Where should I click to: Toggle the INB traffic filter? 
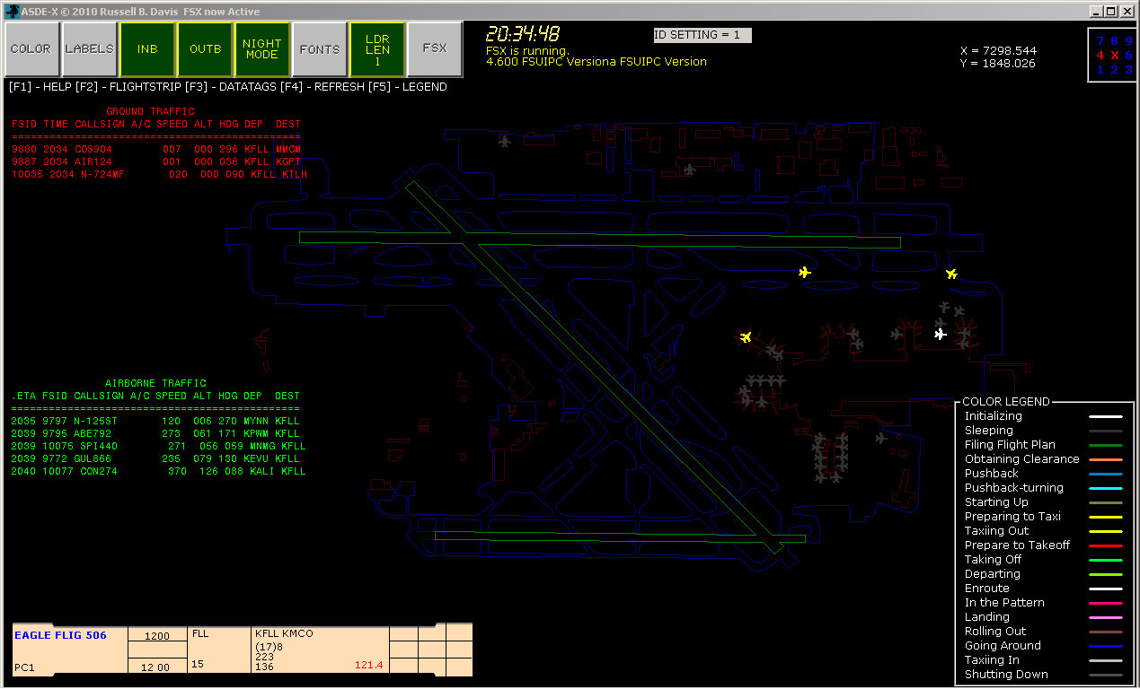click(x=146, y=48)
